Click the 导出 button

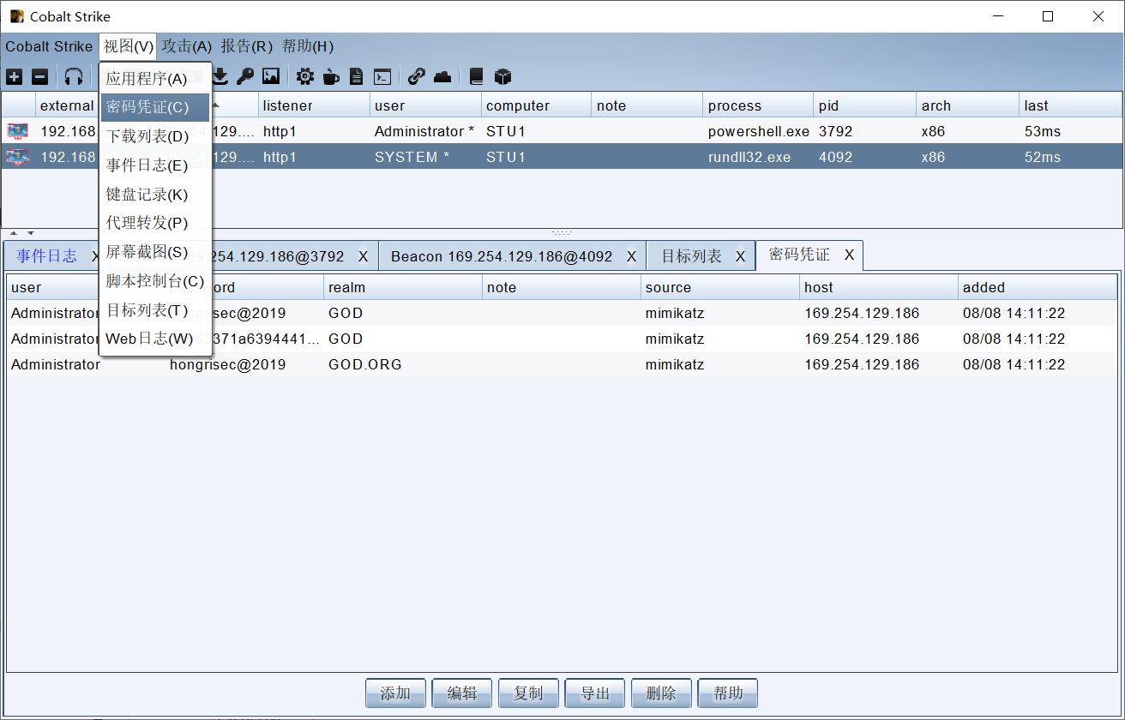[x=595, y=693]
